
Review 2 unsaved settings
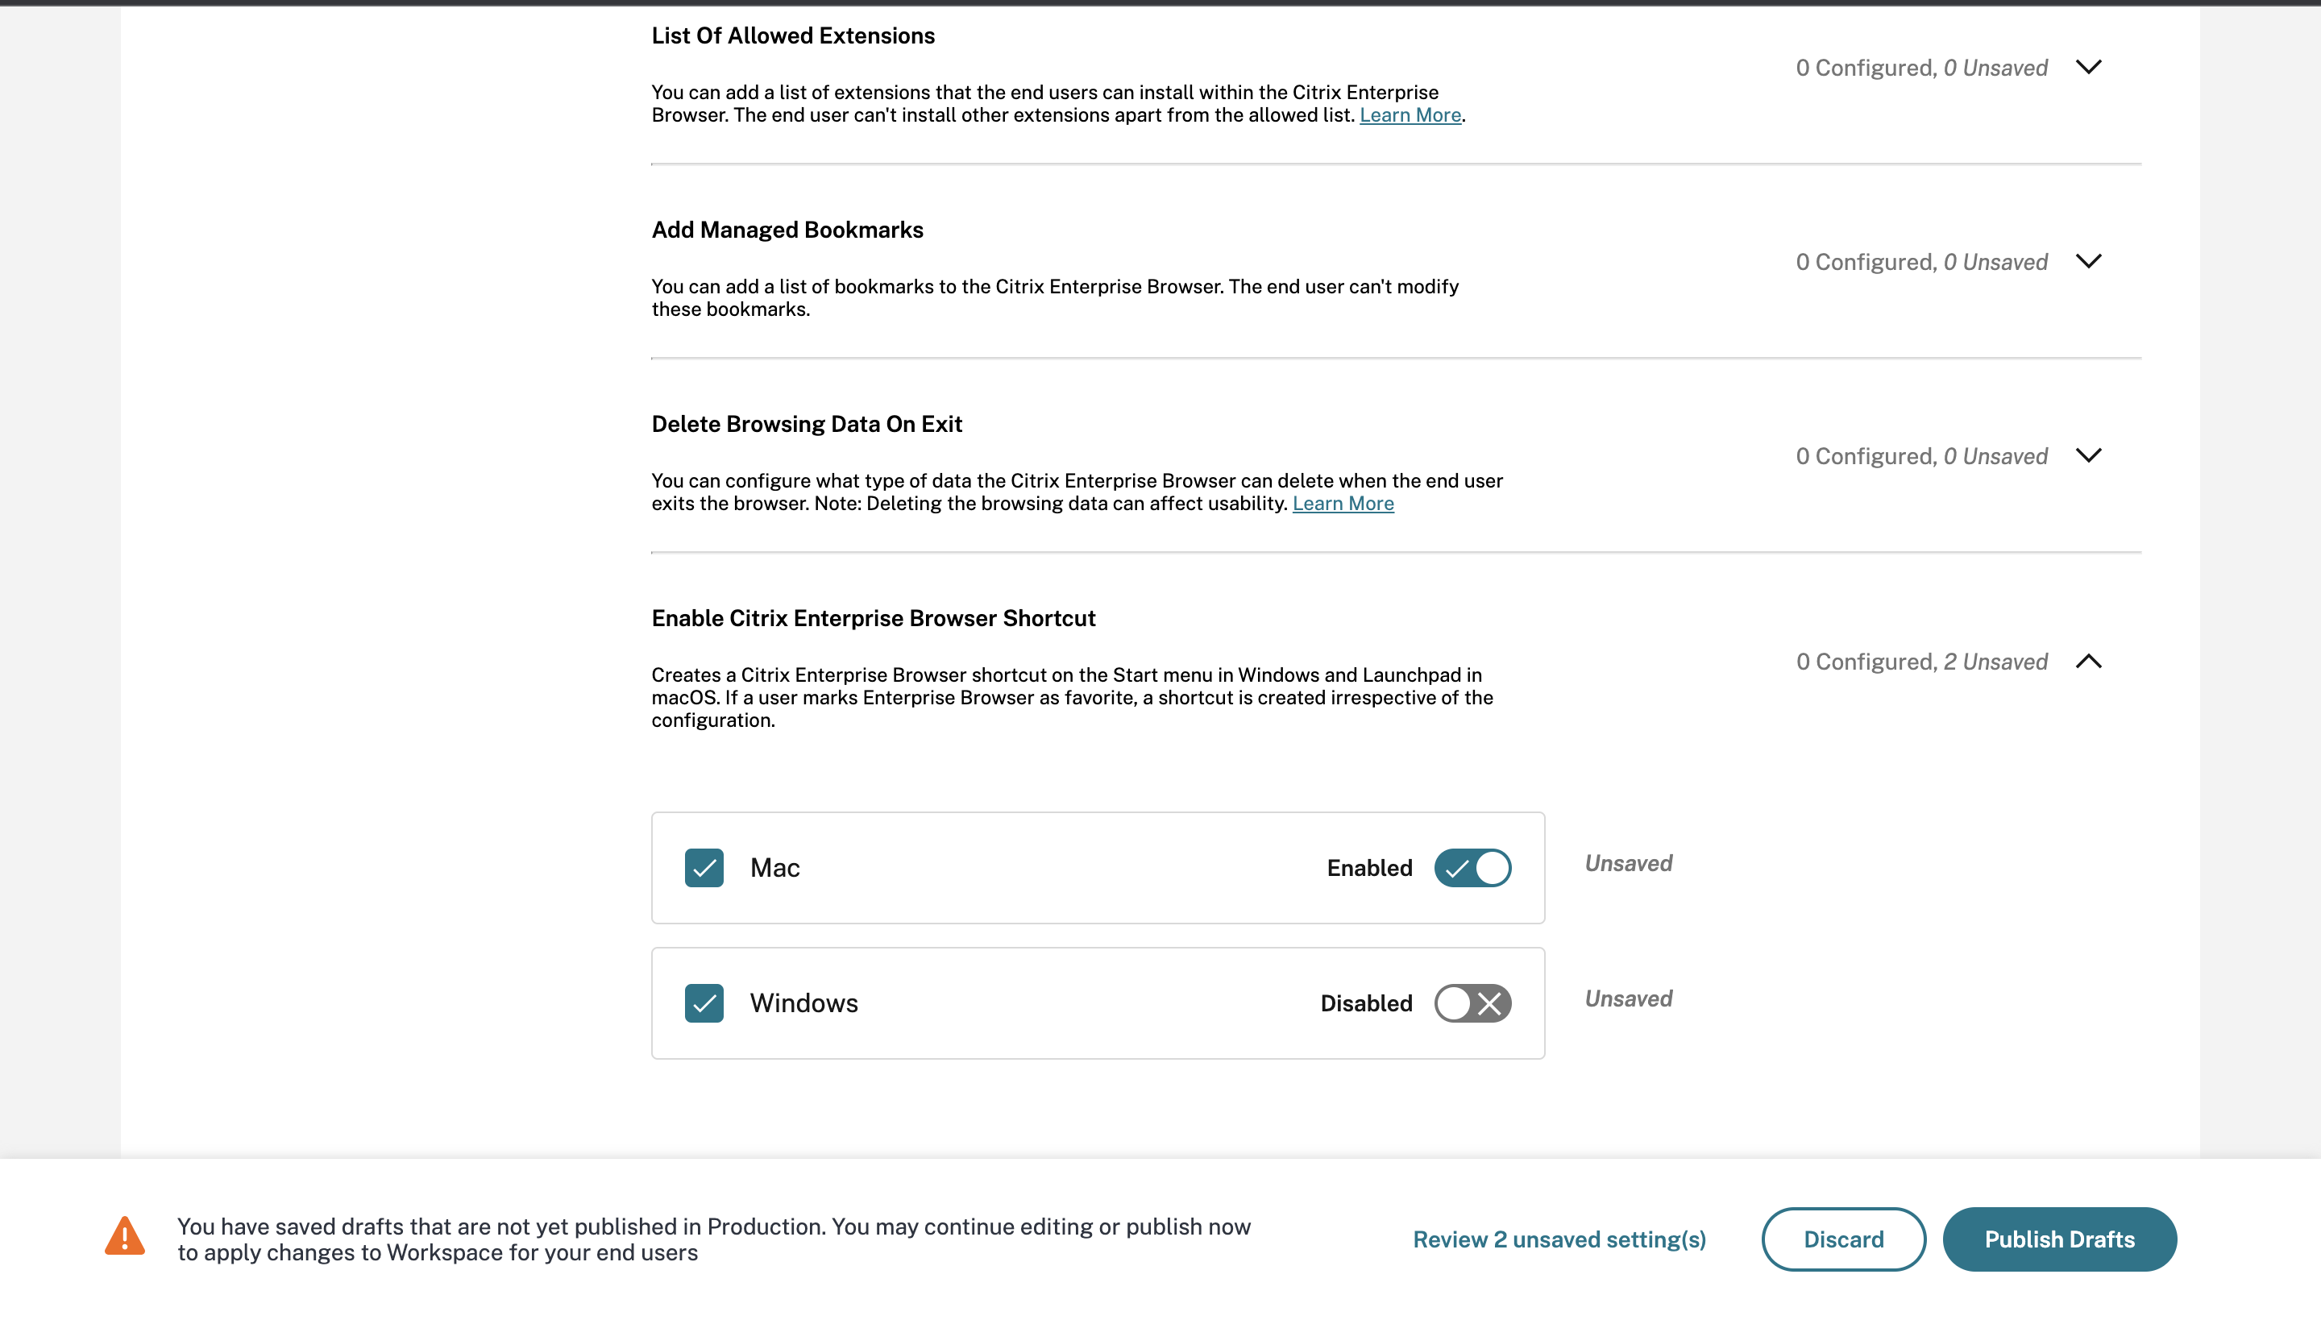(1558, 1239)
